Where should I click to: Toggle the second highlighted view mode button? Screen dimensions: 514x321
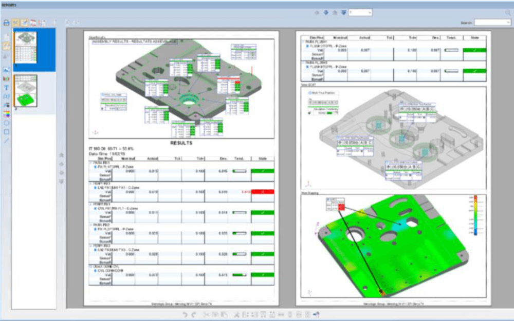(24, 23)
